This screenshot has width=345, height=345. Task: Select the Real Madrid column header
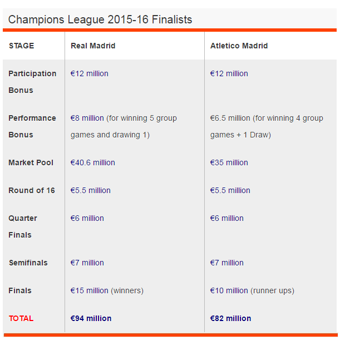point(93,46)
